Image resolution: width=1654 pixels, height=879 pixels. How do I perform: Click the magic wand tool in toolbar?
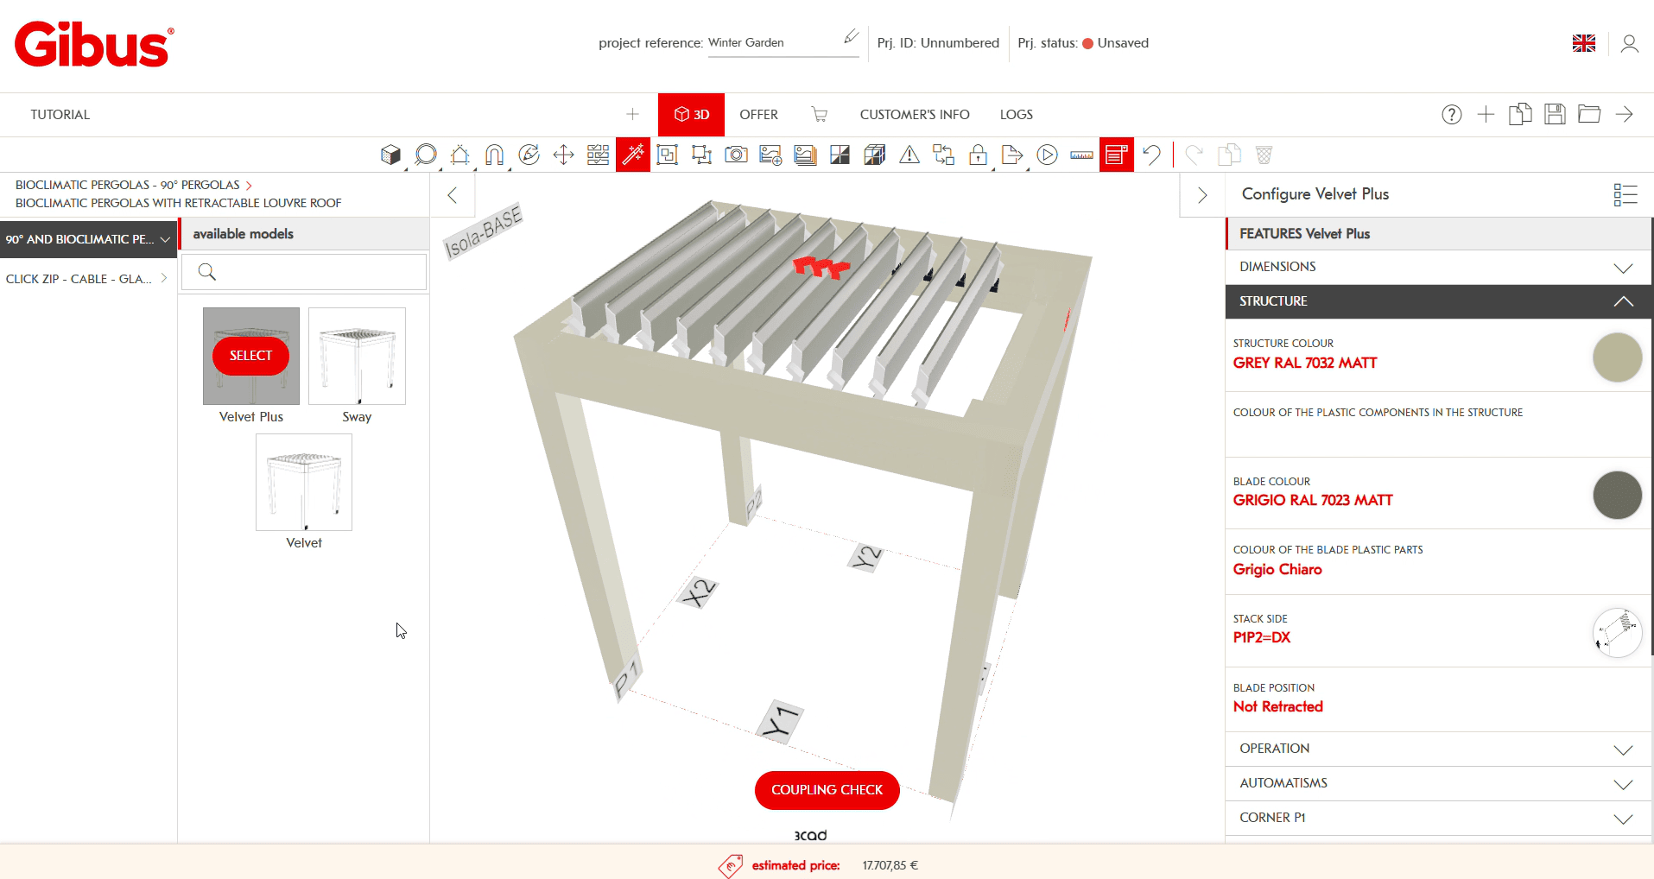coord(632,155)
